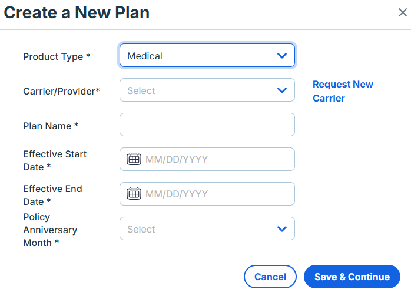Viewport: 411px width, 296px height.
Task: Select the Product Type label
Action: point(57,56)
